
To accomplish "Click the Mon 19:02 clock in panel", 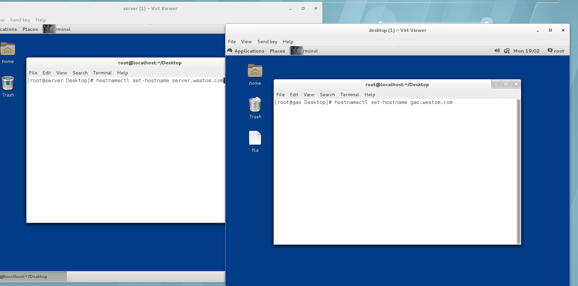I will (526, 51).
